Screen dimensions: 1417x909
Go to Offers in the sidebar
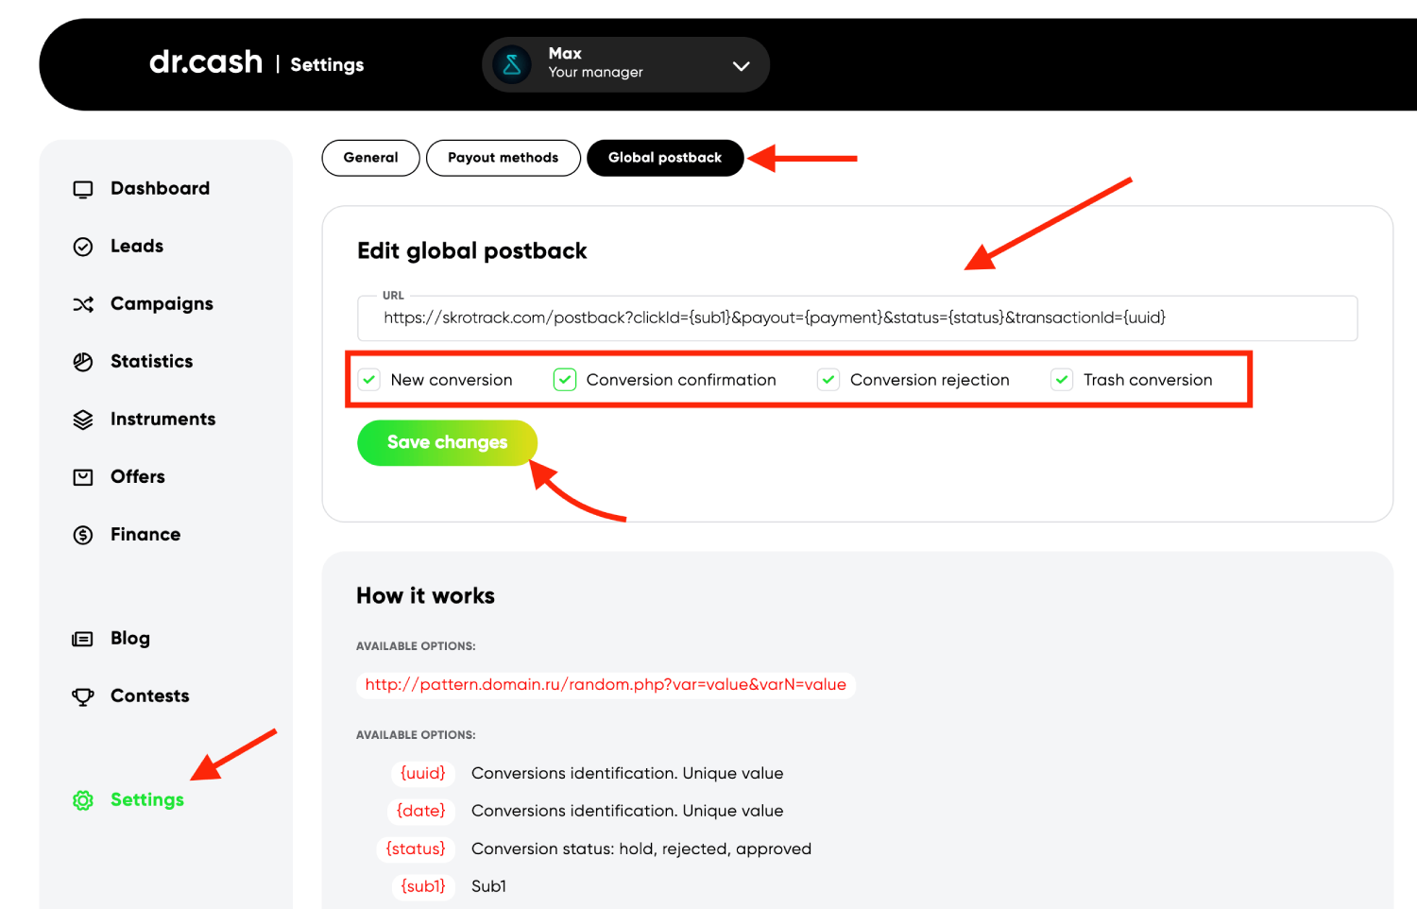click(138, 476)
